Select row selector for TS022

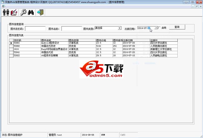(11, 56)
